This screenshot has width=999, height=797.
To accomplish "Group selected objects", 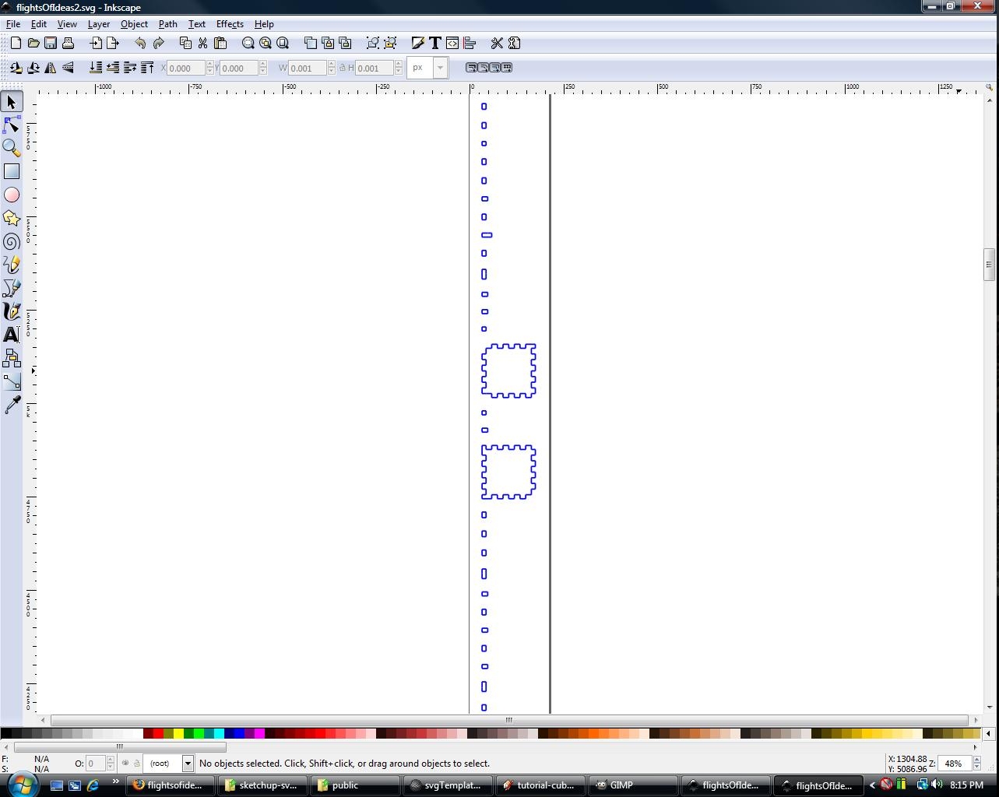I will click(373, 43).
